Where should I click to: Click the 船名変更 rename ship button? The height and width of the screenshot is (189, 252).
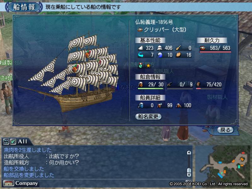pyautogui.click(x=148, y=117)
